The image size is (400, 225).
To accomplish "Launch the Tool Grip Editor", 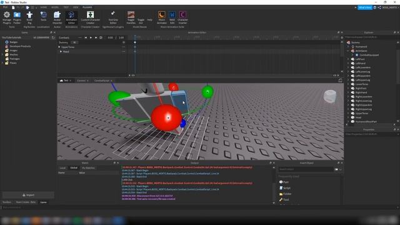I will pyautogui.click(x=113, y=17).
